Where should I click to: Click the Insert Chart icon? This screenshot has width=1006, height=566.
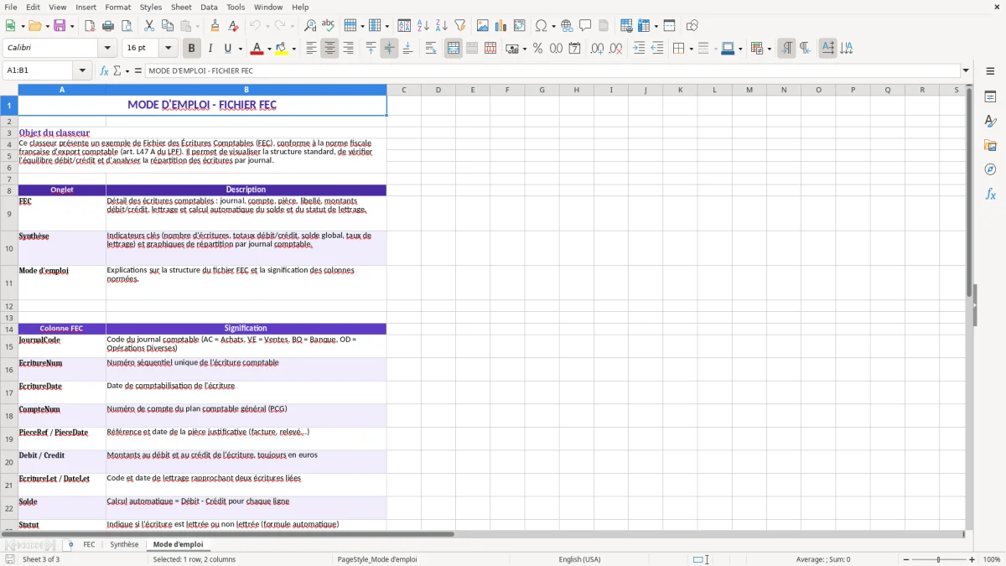click(501, 26)
